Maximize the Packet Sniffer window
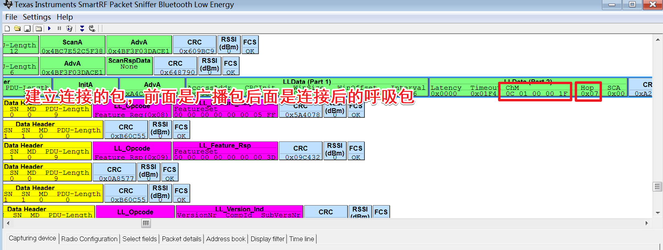 pyautogui.click(x=632, y=5)
